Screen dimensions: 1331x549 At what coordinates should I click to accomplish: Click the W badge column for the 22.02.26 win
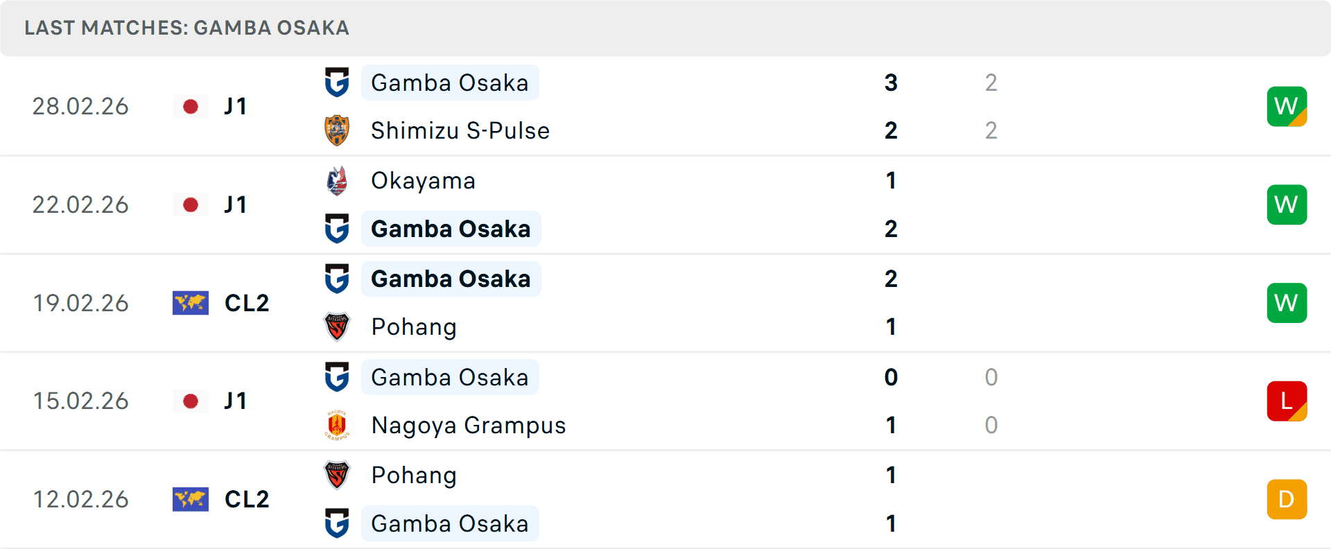(1287, 204)
